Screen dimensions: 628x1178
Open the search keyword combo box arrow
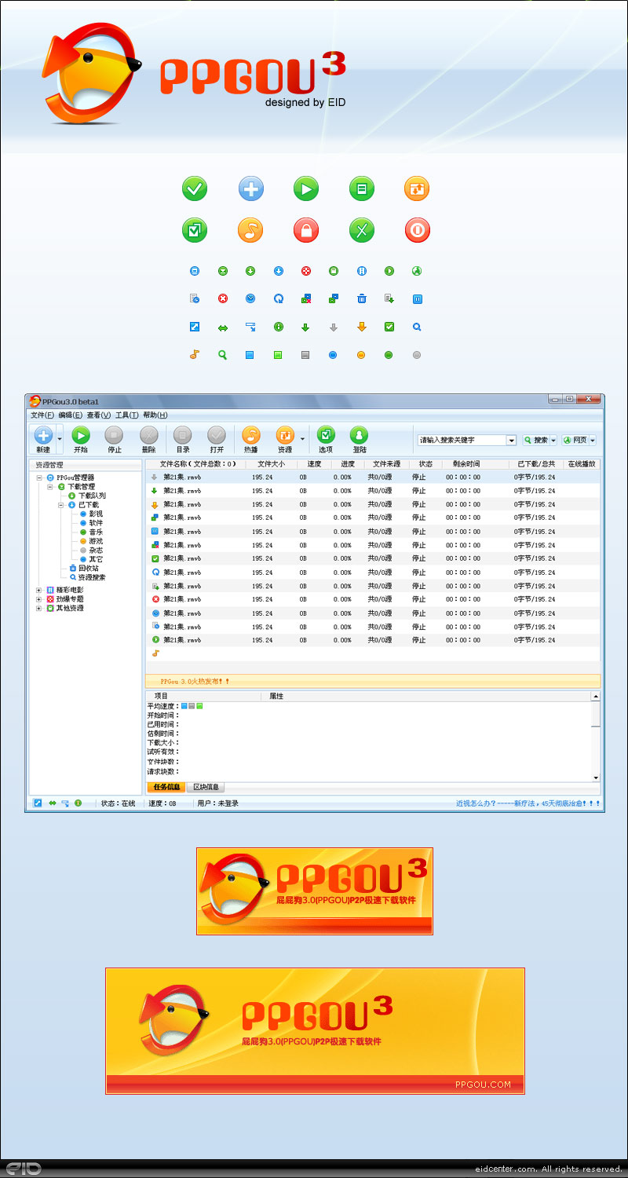pos(511,441)
